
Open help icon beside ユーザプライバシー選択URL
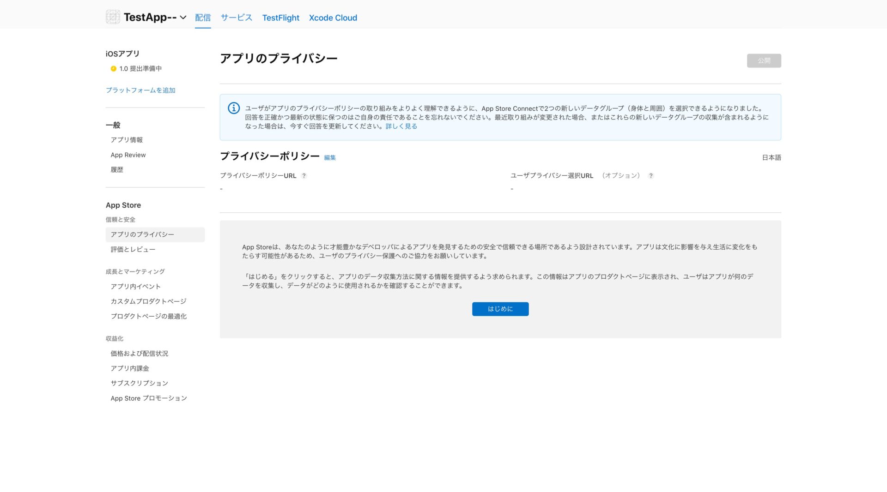(650, 176)
